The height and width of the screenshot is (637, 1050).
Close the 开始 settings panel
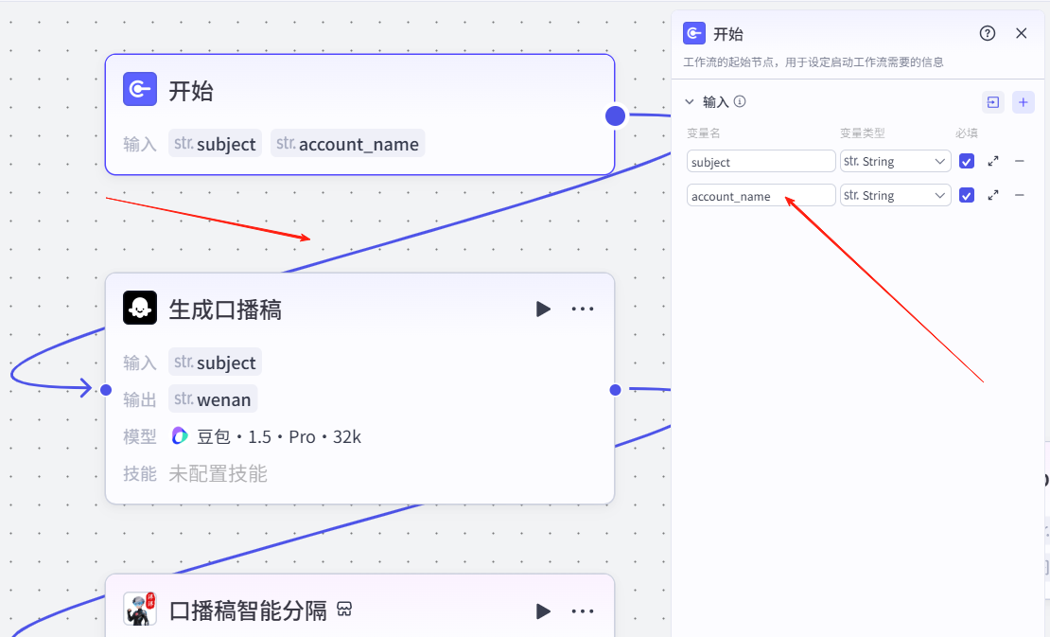1021,33
